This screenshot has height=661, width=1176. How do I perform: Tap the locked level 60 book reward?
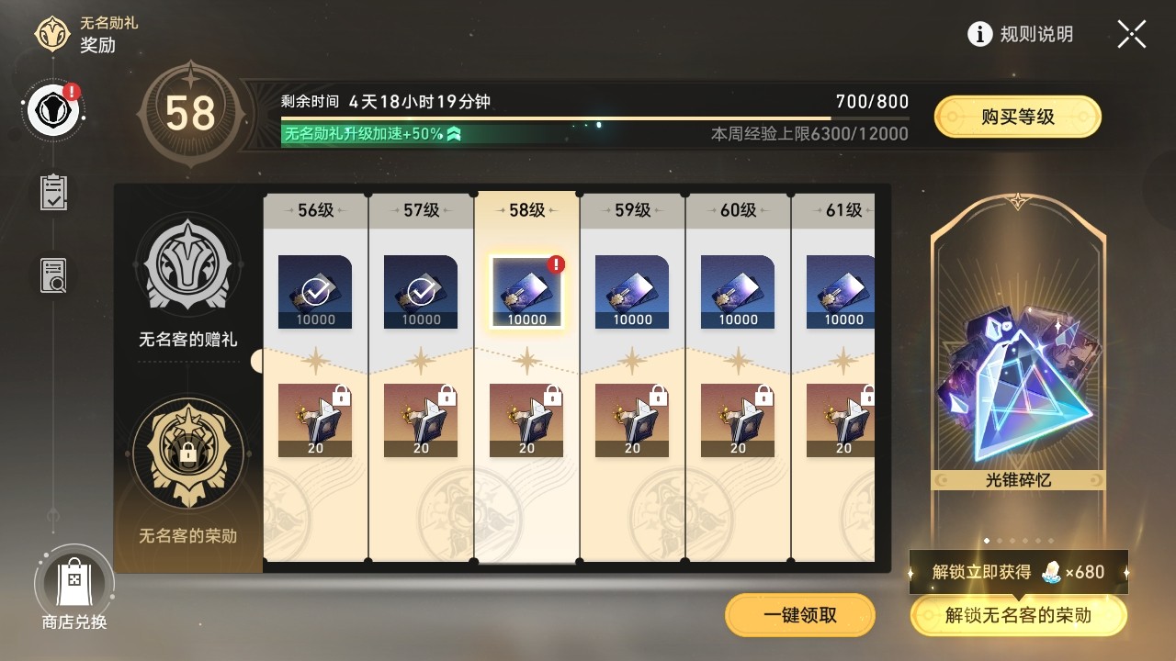(x=738, y=420)
